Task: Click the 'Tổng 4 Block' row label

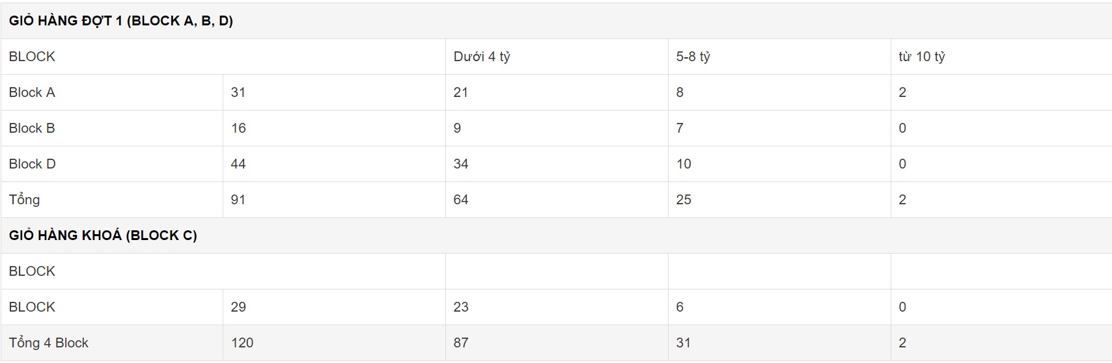Action: point(49,343)
